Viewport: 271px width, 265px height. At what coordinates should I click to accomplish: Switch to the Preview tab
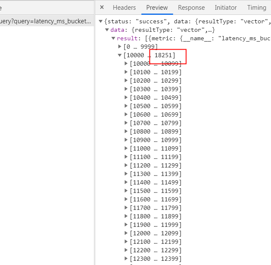pos(157,8)
